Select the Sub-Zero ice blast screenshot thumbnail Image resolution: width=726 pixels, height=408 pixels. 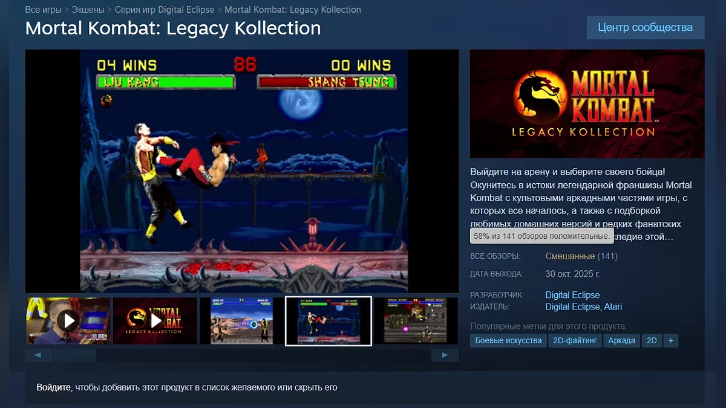(241, 320)
